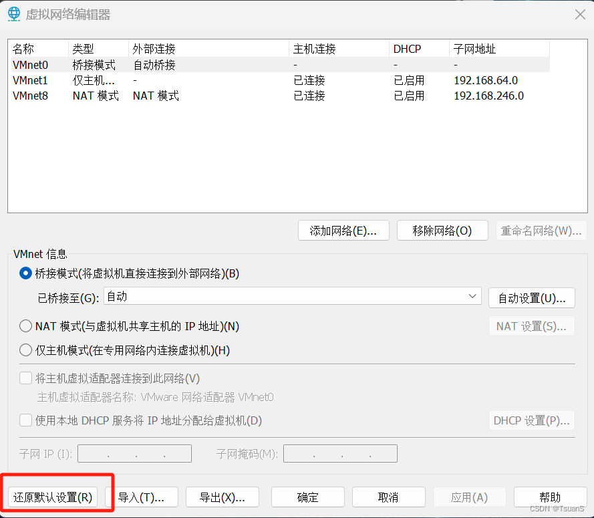This screenshot has width=594, height=518.
Task: Select NAT 模式 radio button
Action: coord(25,326)
